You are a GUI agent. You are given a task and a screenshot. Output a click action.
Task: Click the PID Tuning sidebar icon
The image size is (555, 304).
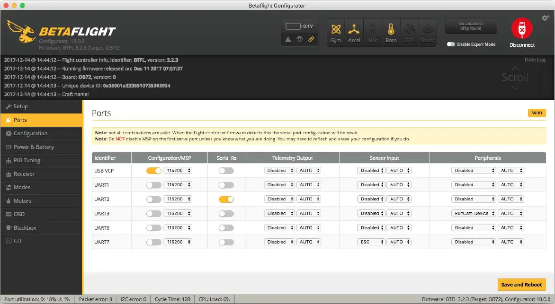click(9, 160)
